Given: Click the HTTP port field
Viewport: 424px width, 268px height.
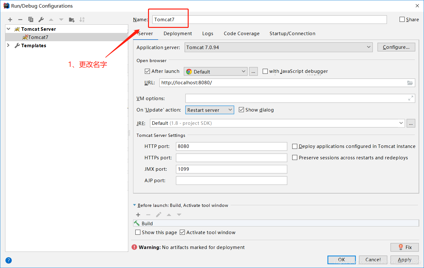Looking at the screenshot, I should pos(232,146).
